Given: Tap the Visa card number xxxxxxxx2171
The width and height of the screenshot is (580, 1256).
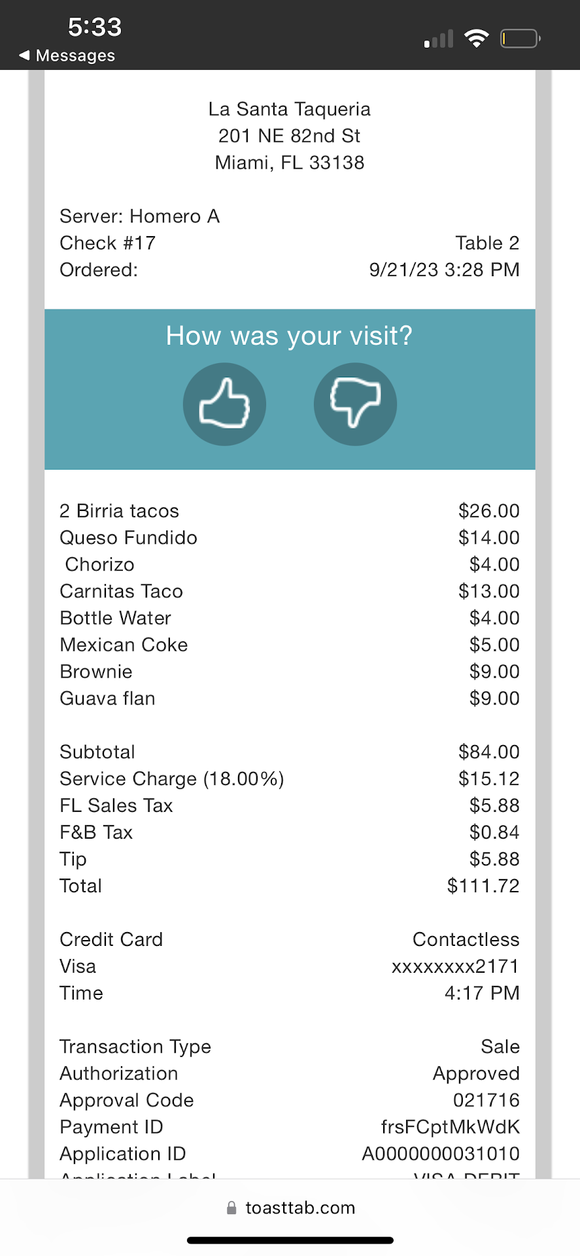Looking at the screenshot, I should click(455, 966).
